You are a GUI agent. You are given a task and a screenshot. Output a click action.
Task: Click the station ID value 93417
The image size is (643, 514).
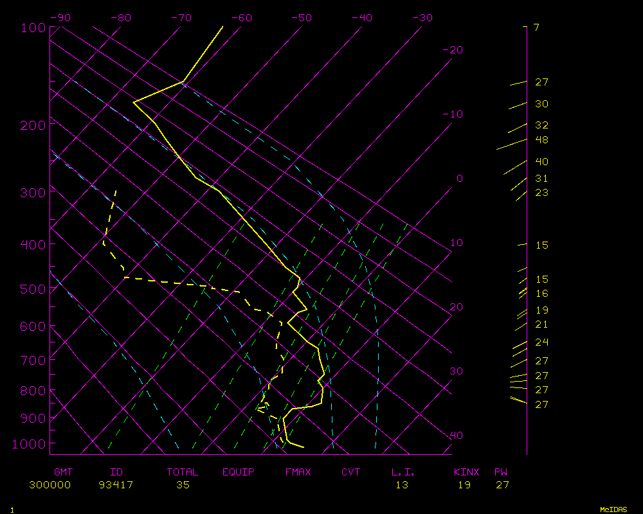(116, 485)
